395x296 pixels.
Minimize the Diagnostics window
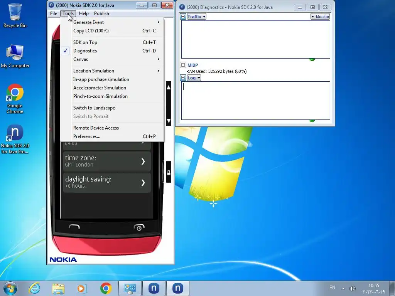(x=300, y=7)
